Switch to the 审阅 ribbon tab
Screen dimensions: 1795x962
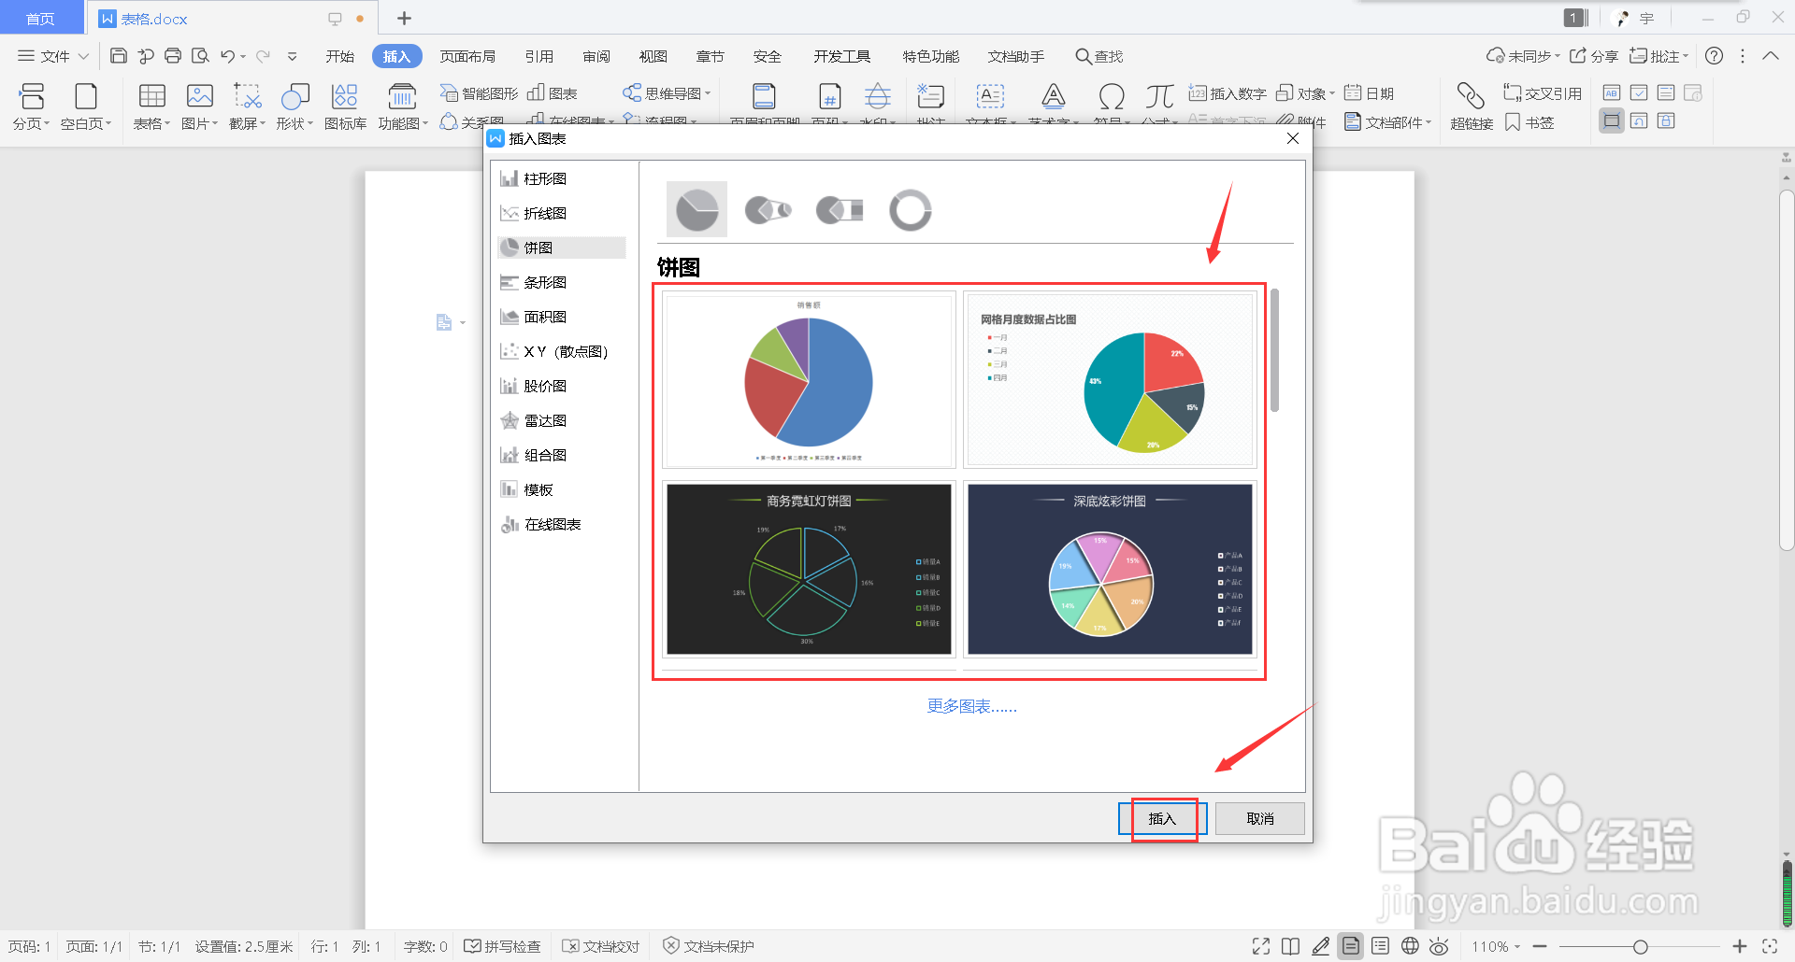596,56
